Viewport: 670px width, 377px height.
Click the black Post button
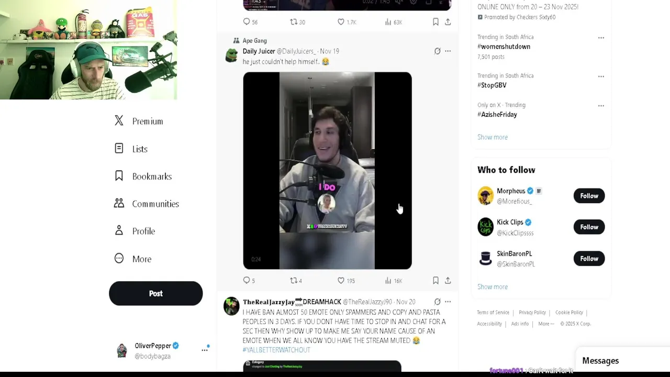click(x=155, y=294)
